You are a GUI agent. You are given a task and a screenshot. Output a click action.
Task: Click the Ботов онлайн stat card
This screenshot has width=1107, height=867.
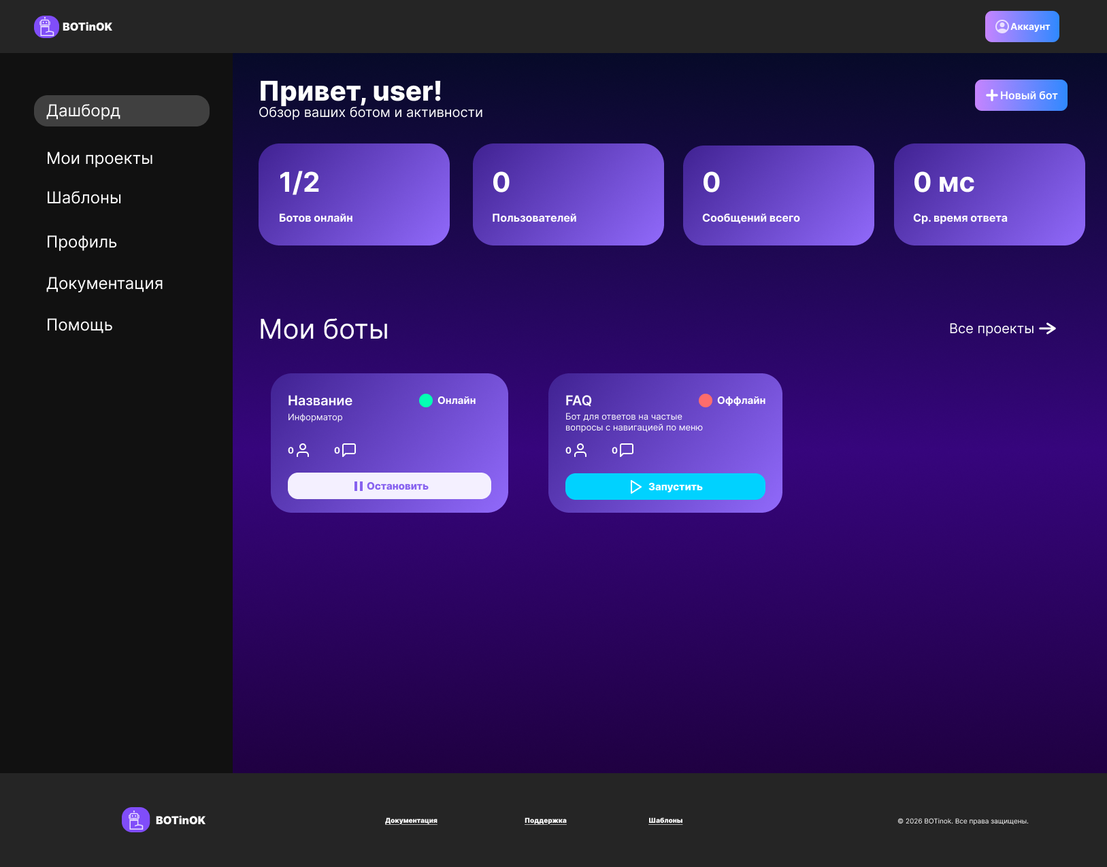pyautogui.click(x=354, y=194)
